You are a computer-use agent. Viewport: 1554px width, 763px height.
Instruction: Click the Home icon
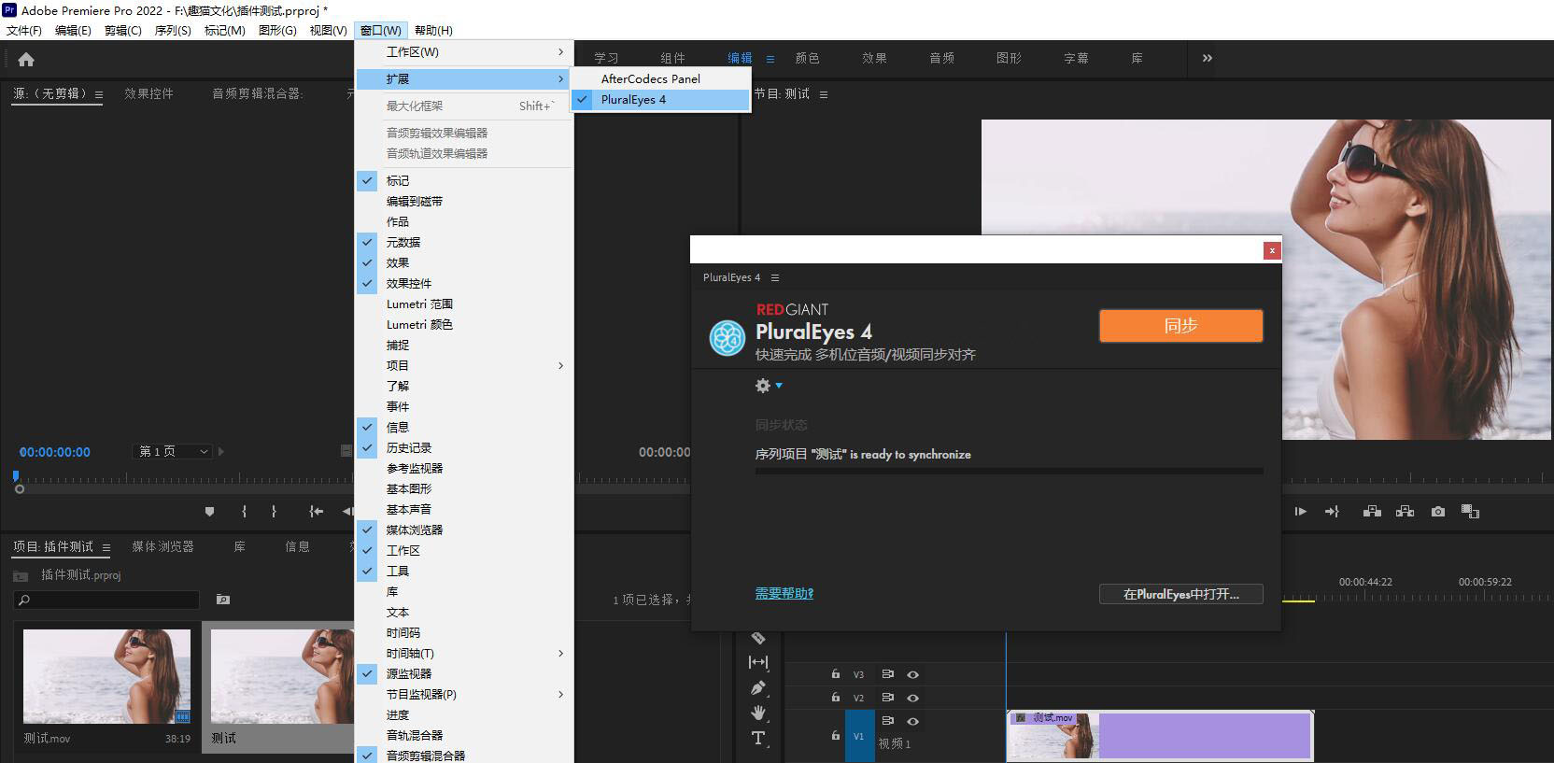(x=26, y=60)
